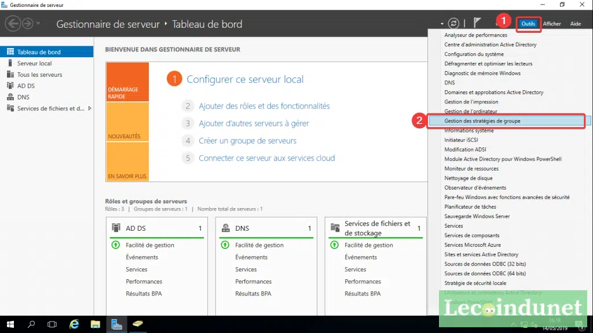Select Gestion de l'impression

click(x=471, y=102)
